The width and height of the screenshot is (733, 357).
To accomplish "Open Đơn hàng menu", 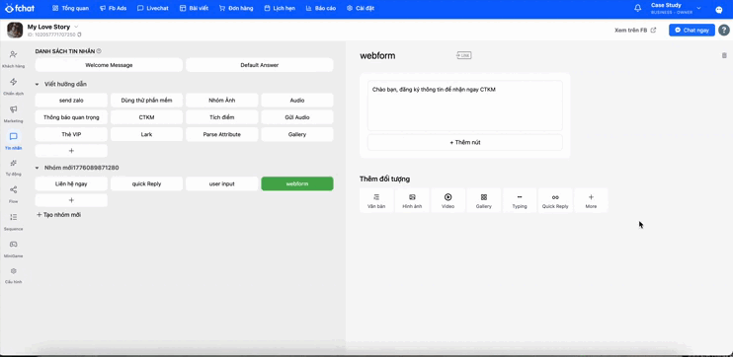I will [236, 8].
